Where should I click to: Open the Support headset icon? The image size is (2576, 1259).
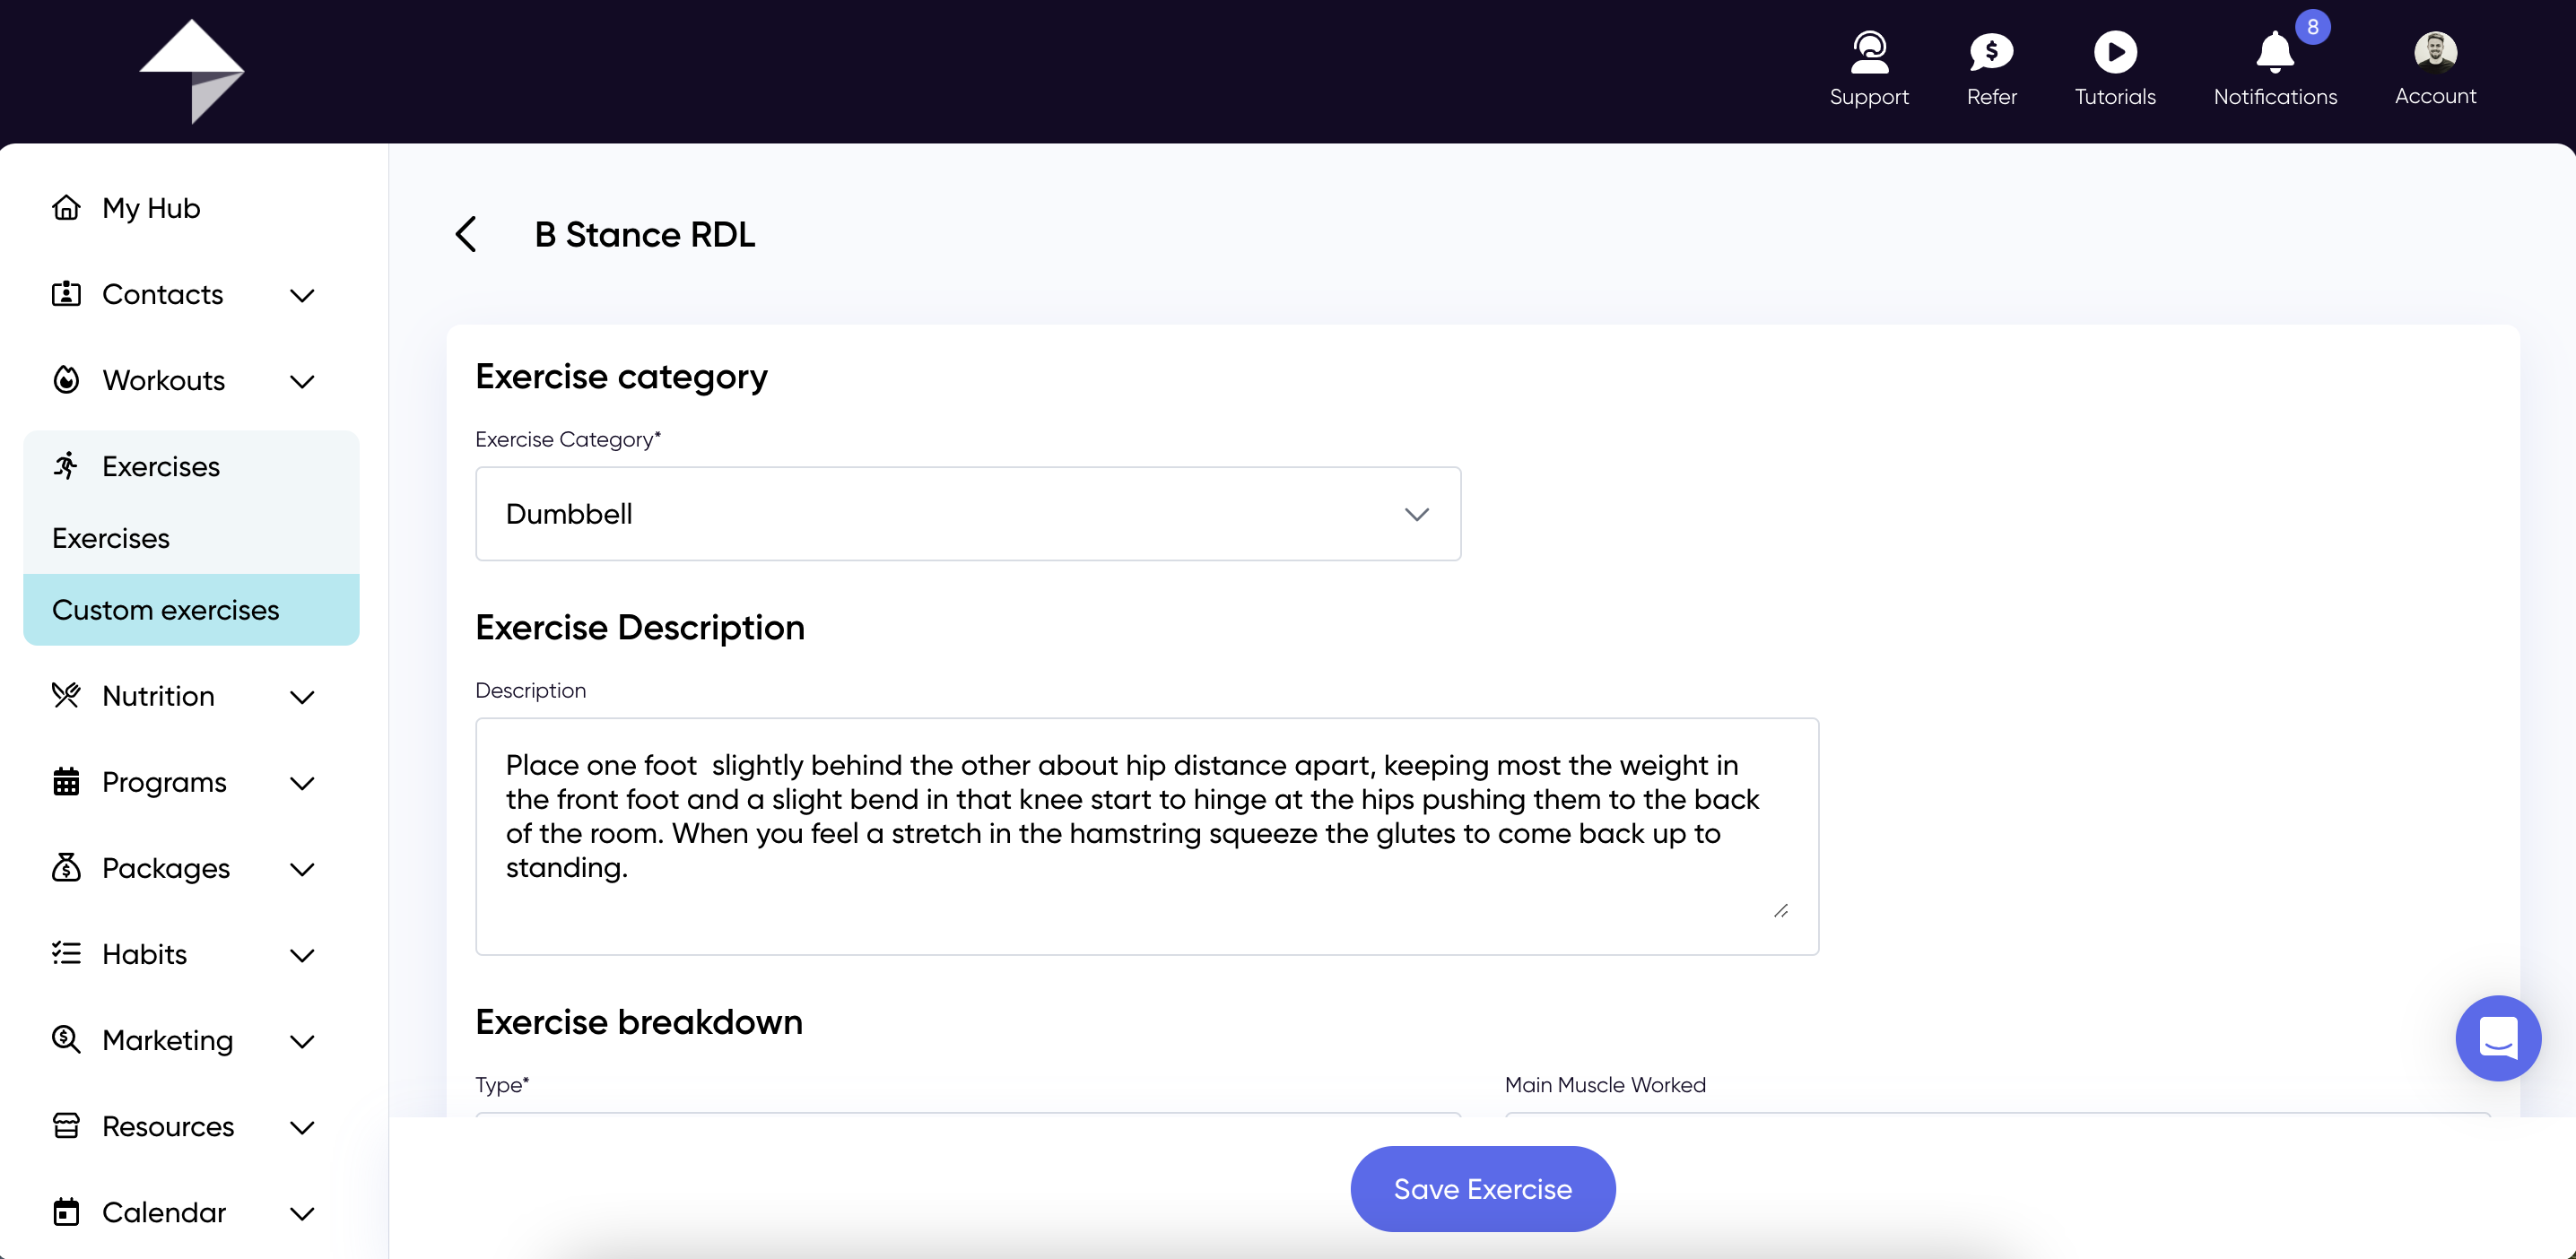coord(1868,52)
